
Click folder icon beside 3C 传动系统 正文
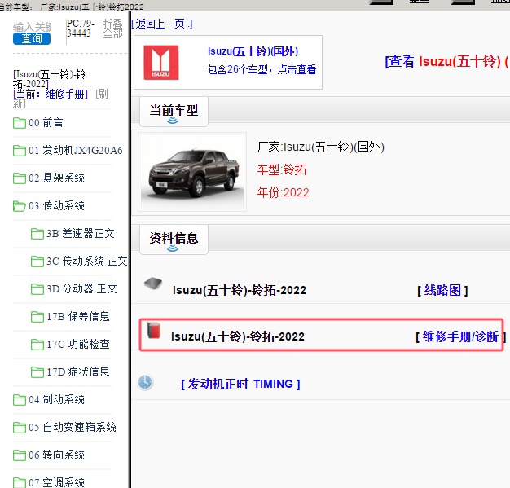pos(37,262)
